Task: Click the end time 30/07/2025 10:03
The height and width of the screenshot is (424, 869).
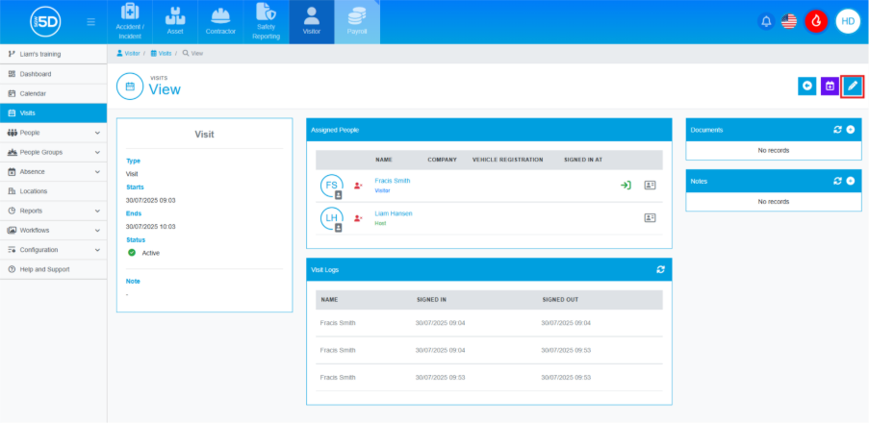Action: (x=151, y=226)
